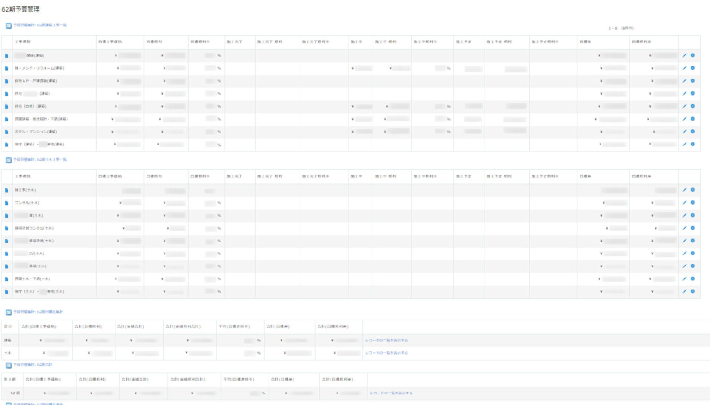Image resolution: width=710 pixels, height=405 pixels.
Task: Click blue circle delete icon for 住宅（自社）(建築) row
Action: pyautogui.click(x=692, y=106)
